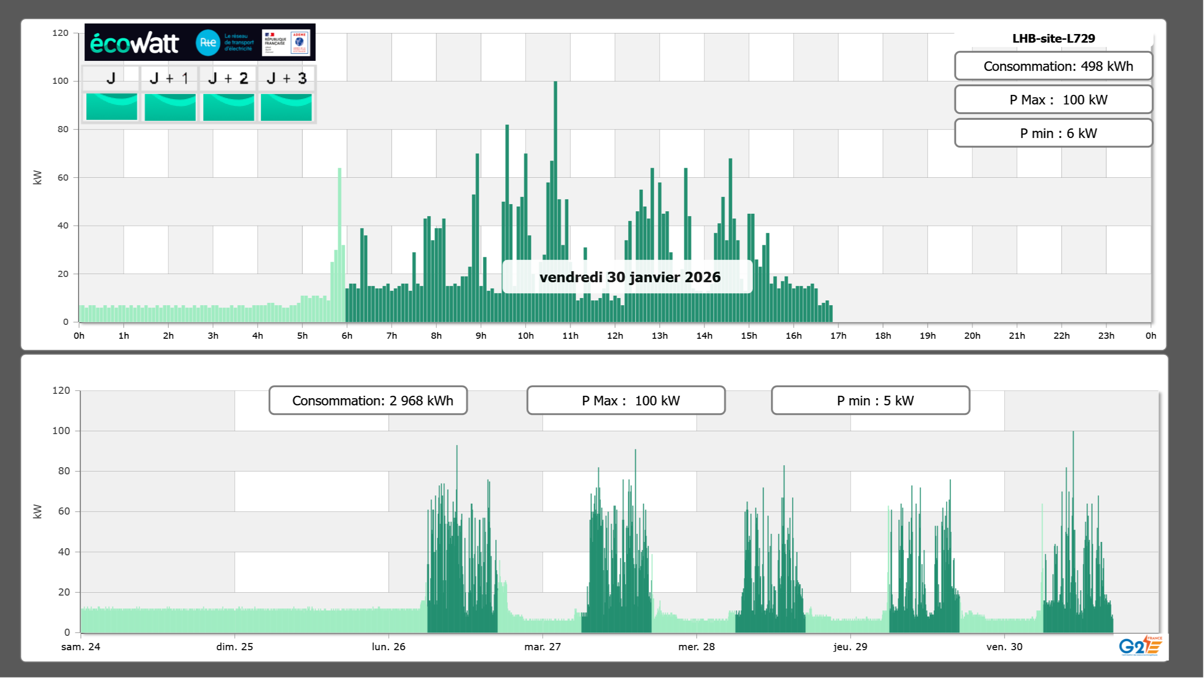Viewport: 1204px width, 678px height.
Task: Select the green J + 3 indicator
Action: click(286, 107)
